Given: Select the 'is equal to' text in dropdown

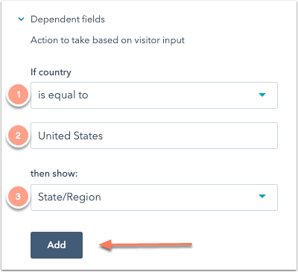Looking at the screenshot, I should coord(63,95).
